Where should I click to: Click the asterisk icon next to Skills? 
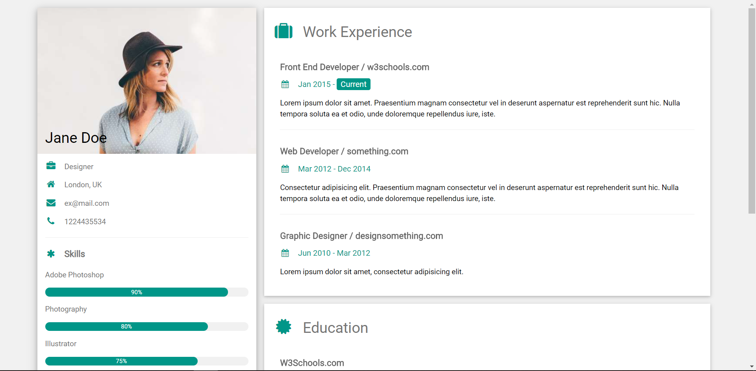51,254
